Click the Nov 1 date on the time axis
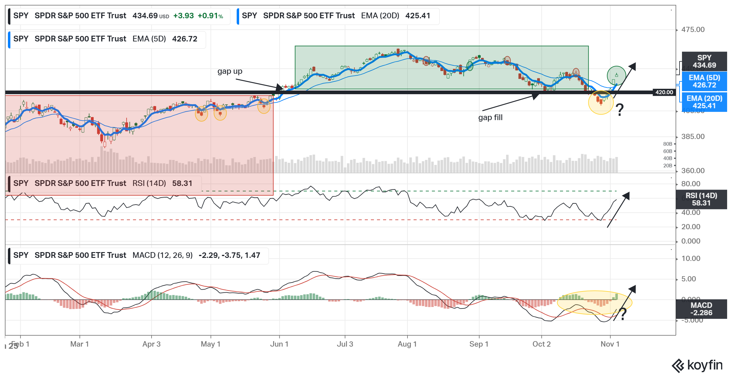Screen dimensions: 732x378 (x=610, y=344)
